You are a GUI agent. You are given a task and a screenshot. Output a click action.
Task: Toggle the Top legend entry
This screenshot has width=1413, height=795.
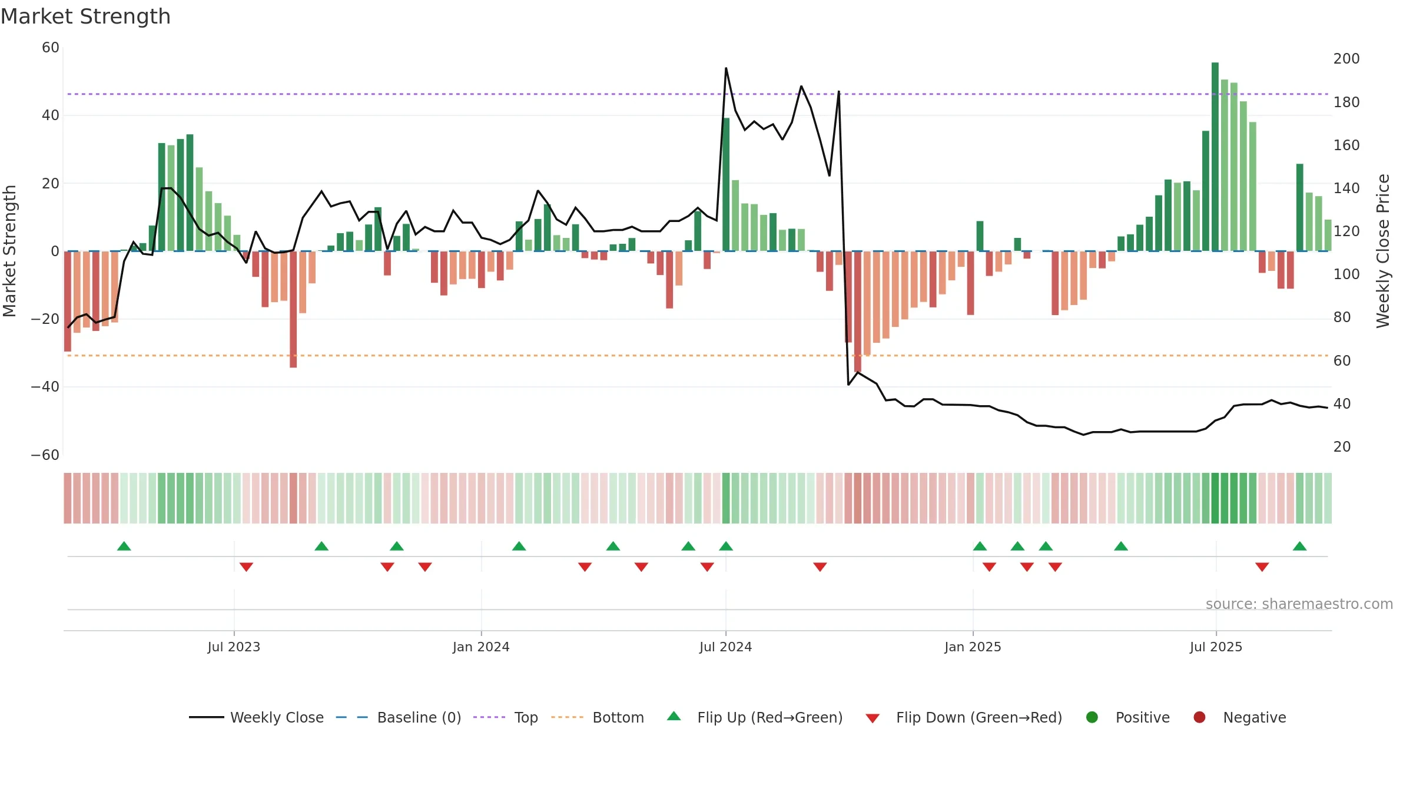506,717
